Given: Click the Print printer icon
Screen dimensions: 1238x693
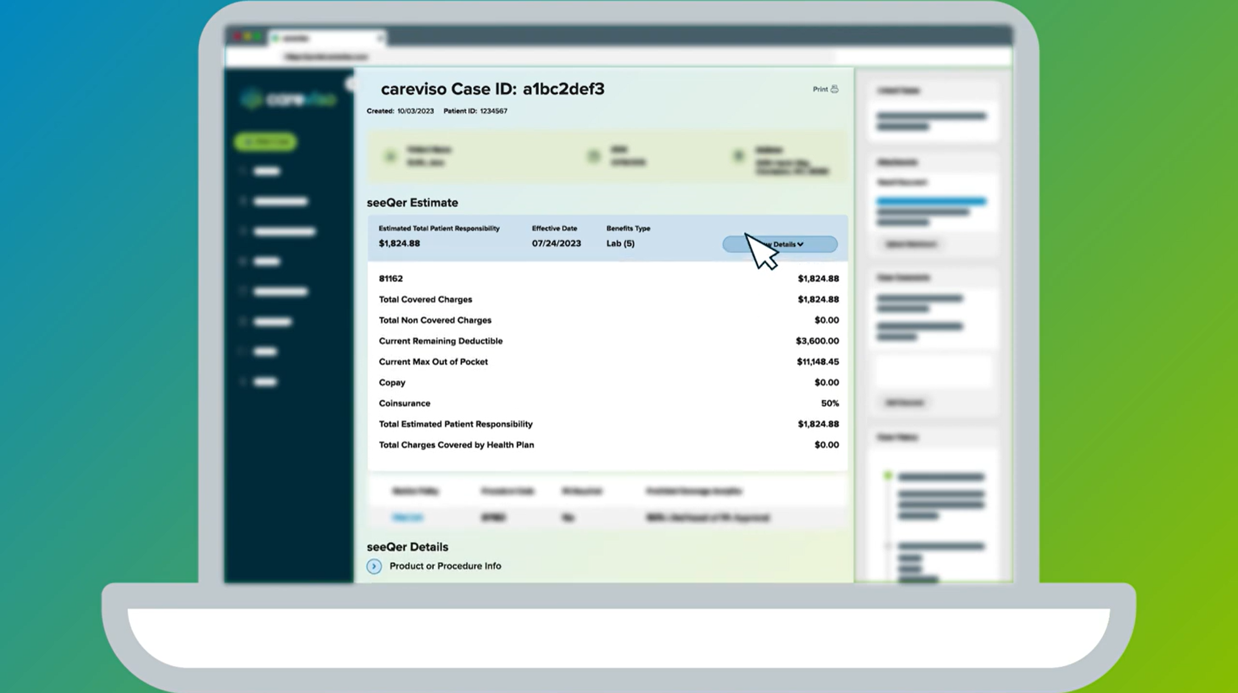Looking at the screenshot, I should [x=834, y=89].
